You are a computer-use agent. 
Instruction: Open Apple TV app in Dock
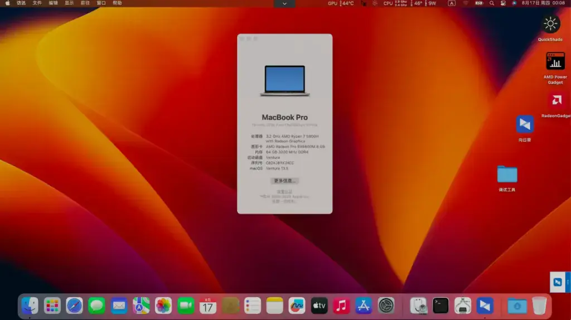point(319,306)
